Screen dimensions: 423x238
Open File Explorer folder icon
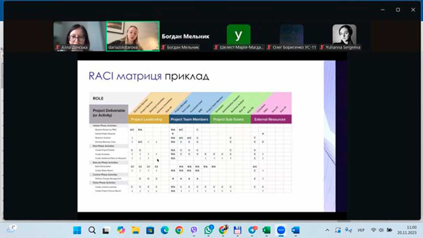135,230
